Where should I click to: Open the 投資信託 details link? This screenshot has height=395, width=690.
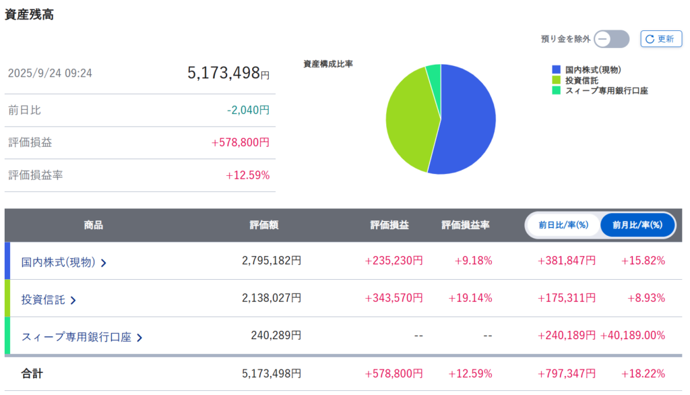[43, 299]
